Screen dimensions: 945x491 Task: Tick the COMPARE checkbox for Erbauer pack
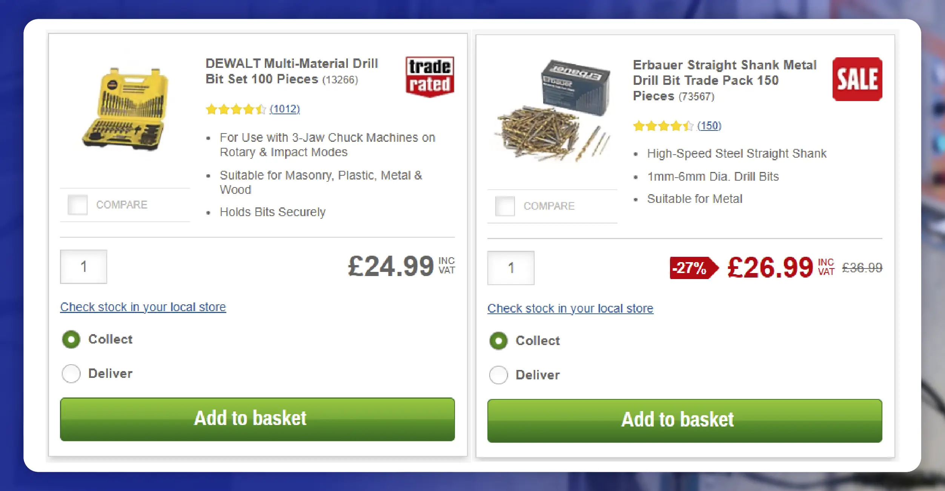(x=505, y=206)
